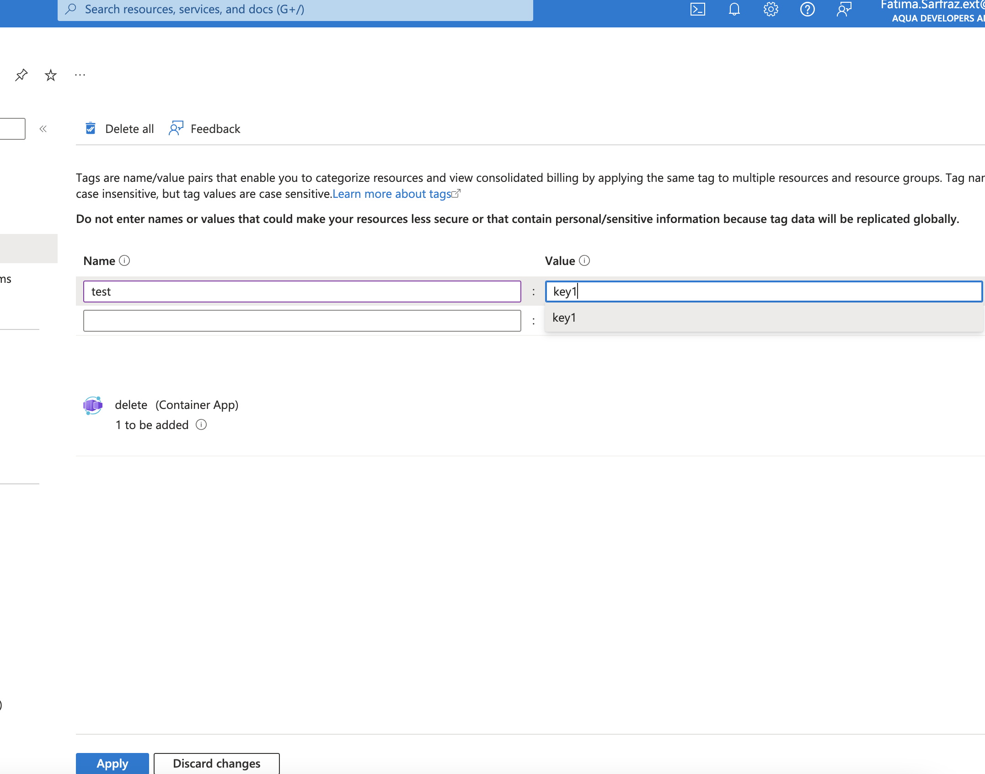The height and width of the screenshot is (774, 985).
Task: Open feedback icon in top bar
Action: tap(844, 9)
